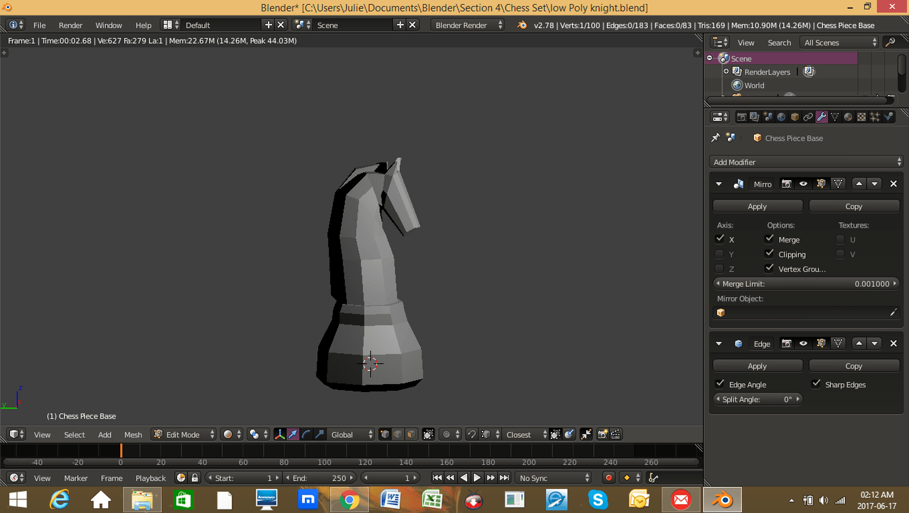Open the Particles properties tab
909x513 pixels.
(875, 117)
